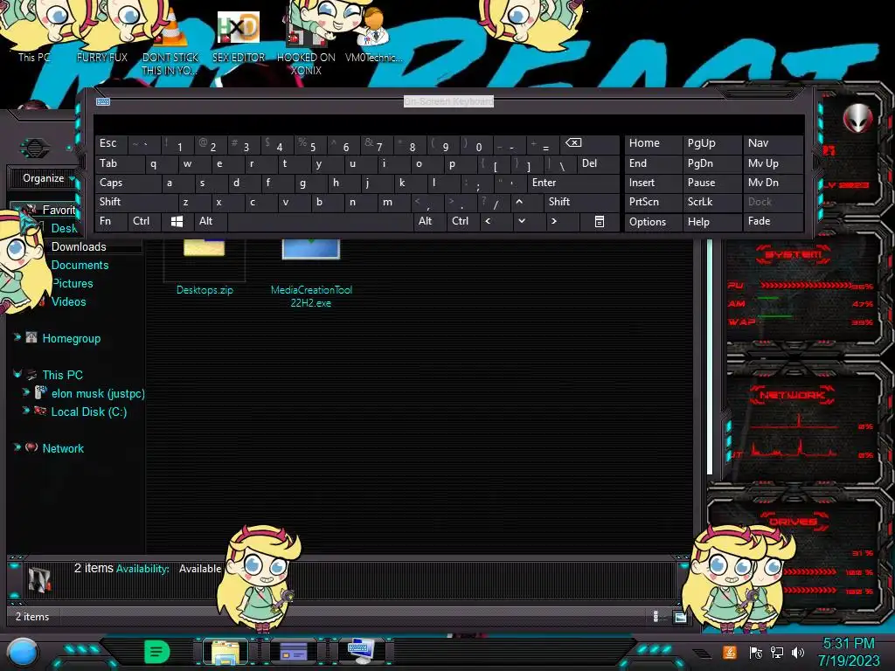
Task: Click the network tray icon
Action: [777, 653]
